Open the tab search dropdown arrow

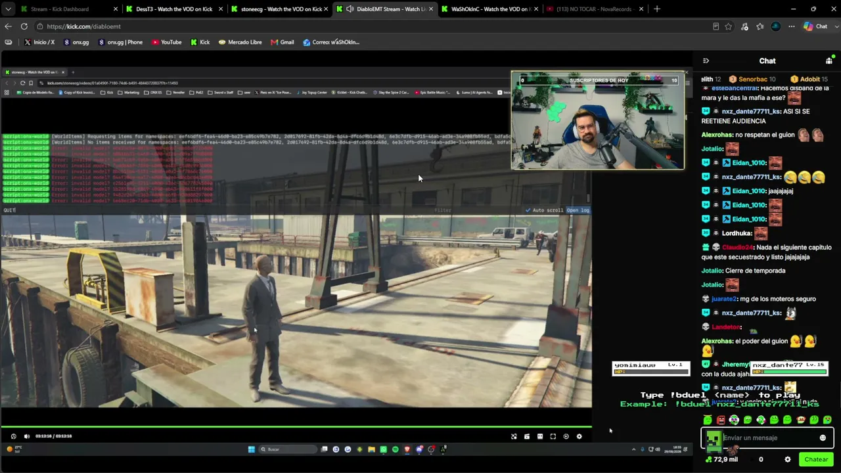[x=8, y=9]
